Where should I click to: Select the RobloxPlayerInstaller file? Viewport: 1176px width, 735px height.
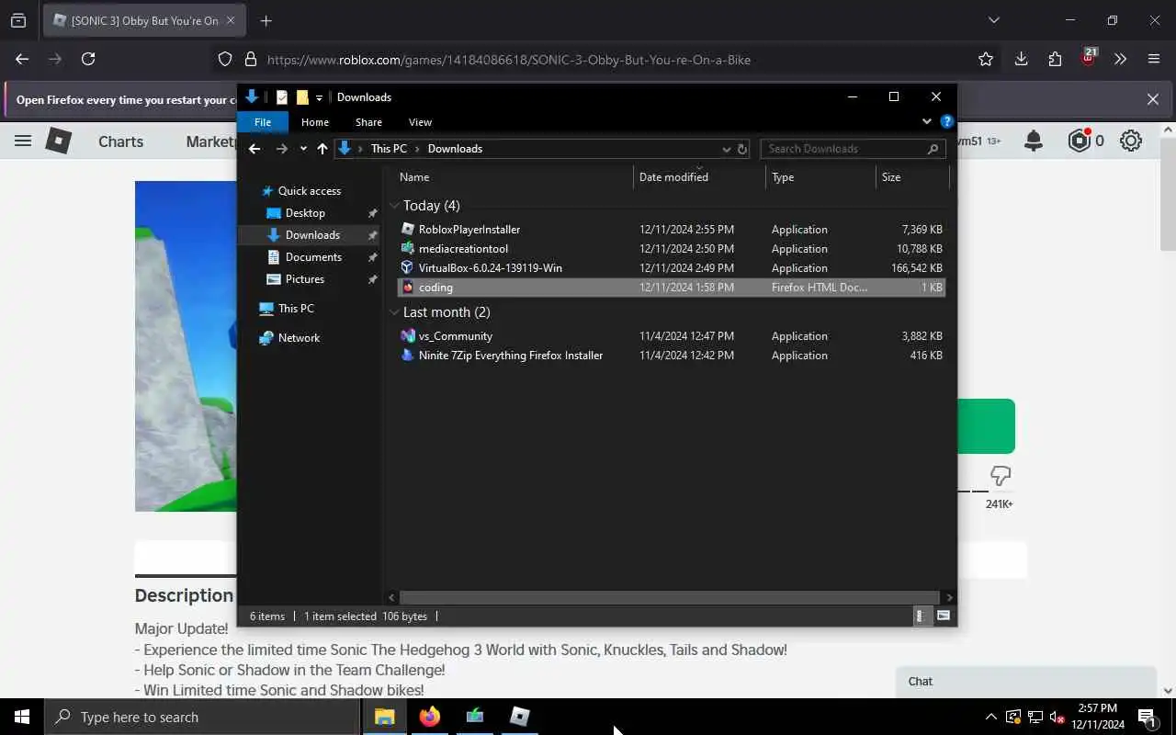pos(469,230)
